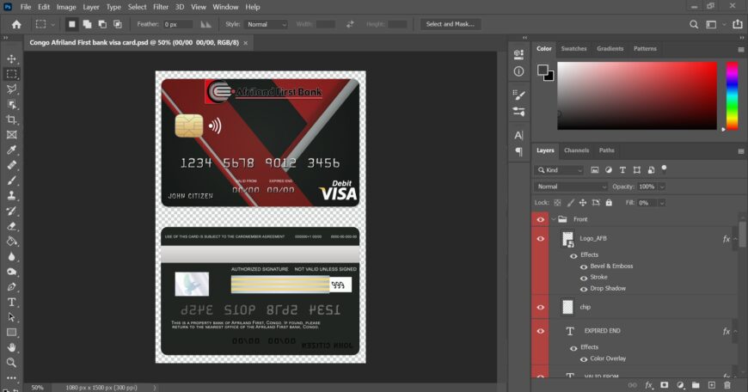Open the Filter menu
748x392 pixels.
(x=161, y=7)
